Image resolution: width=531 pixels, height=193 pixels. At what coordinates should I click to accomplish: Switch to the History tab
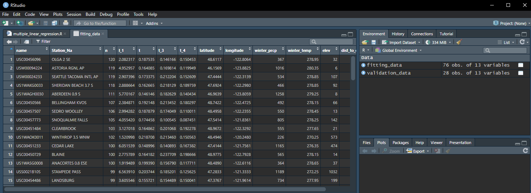point(398,34)
